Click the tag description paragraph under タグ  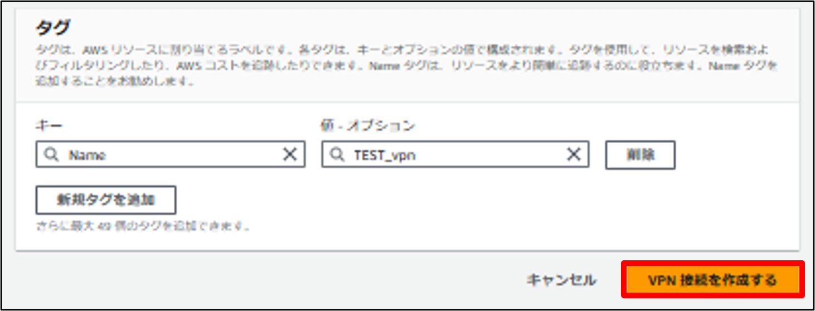[x=406, y=66]
